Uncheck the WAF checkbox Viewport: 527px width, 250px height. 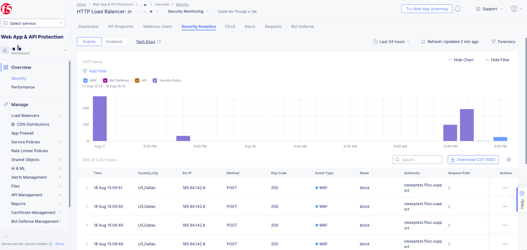(x=85, y=80)
